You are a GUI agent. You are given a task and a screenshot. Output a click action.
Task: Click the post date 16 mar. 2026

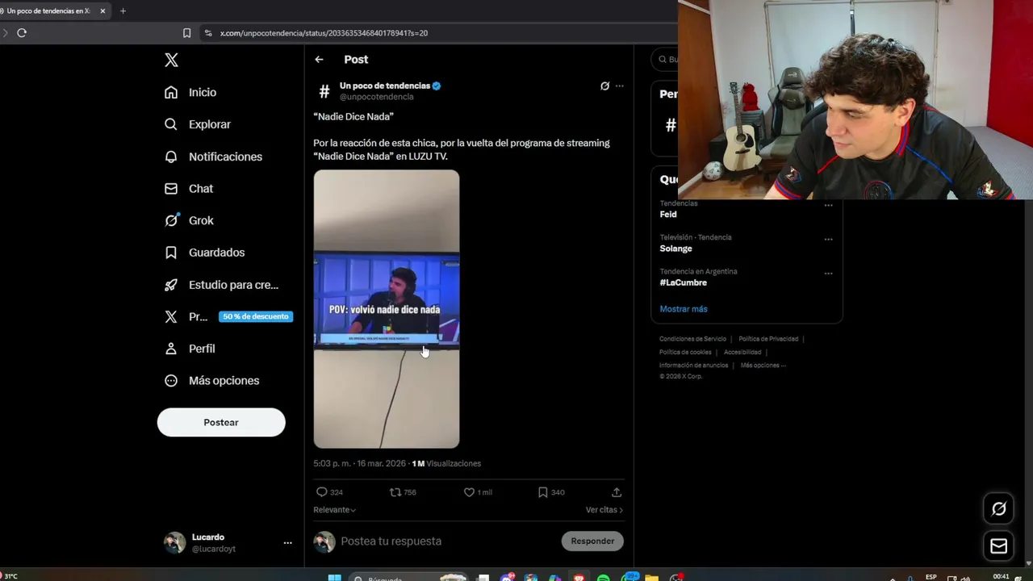[383, 463]
